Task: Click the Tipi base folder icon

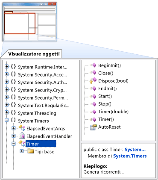Action: tap(31, 150)
